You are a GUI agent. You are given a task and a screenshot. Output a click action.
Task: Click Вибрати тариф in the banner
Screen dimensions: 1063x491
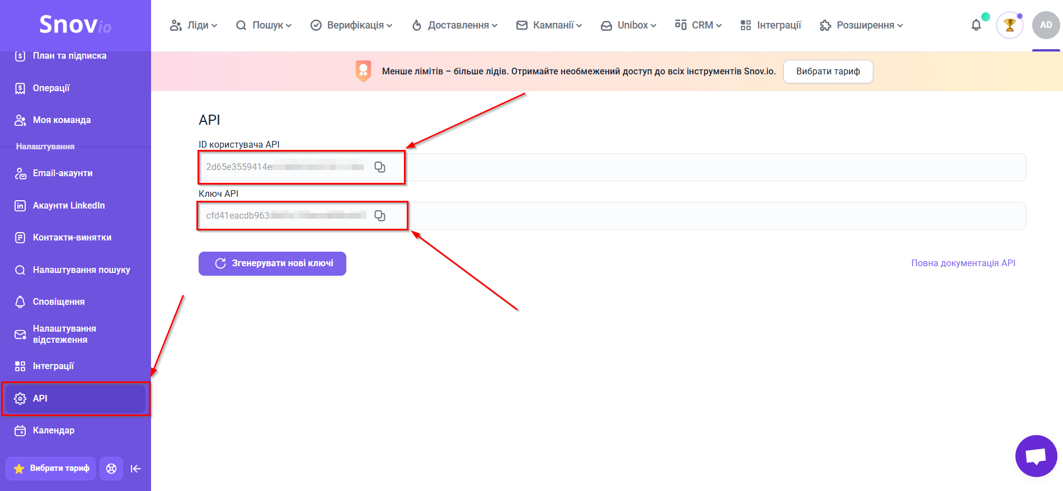828,72
